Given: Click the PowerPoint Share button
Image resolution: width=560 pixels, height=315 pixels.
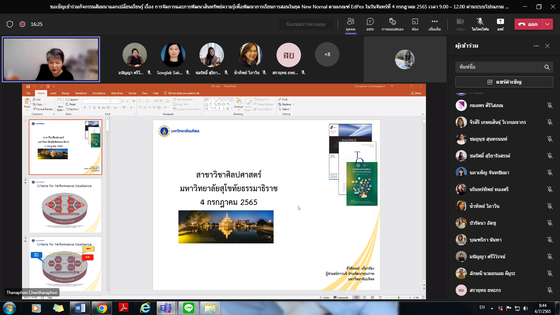Looking at the screenshot, I should [416, 93].
